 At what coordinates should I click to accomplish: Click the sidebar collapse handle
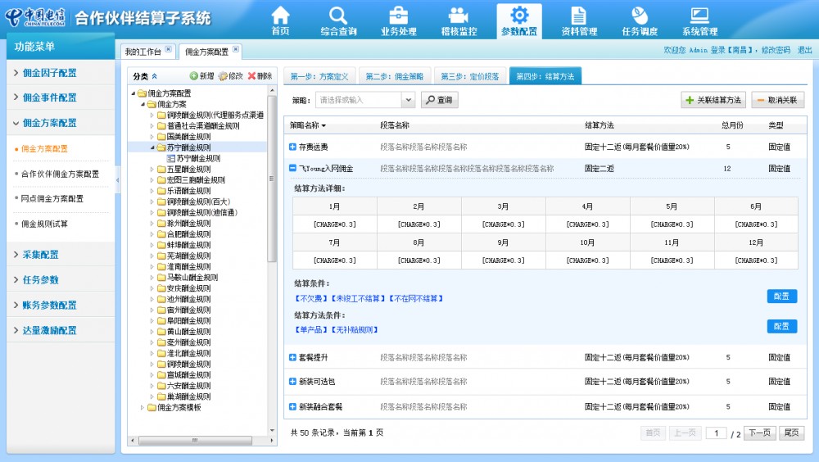[117, 179]
